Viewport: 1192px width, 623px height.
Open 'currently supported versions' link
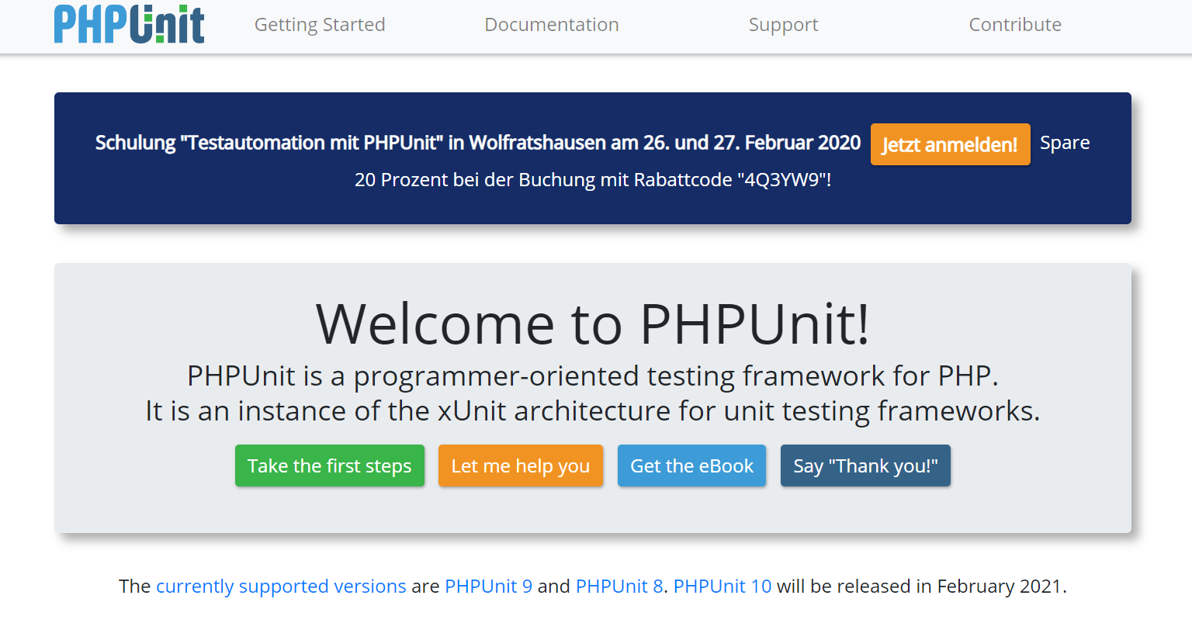[281, 586]
